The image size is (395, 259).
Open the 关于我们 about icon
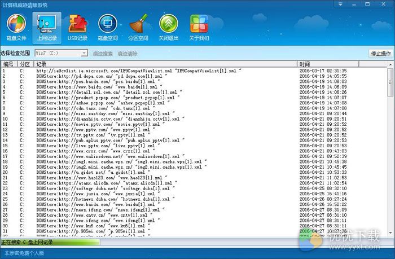[199, 28]
